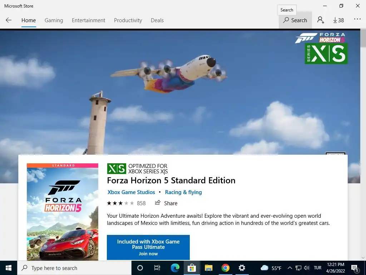This screenshot has width=366, height=275.
Task: Restore down the Microsoft Store window
Action: click(x=341, y=6)
